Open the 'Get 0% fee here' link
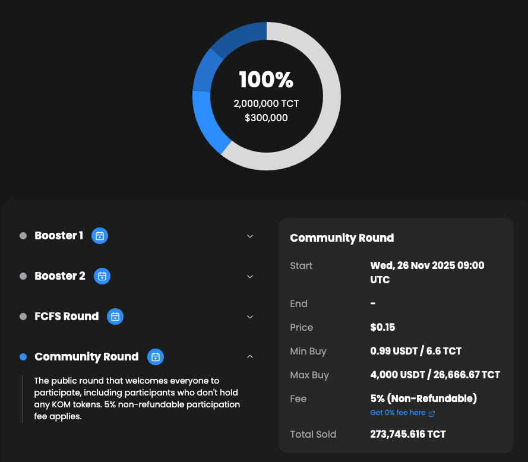The height and width of the screenshot is (462, 528). 398,413
